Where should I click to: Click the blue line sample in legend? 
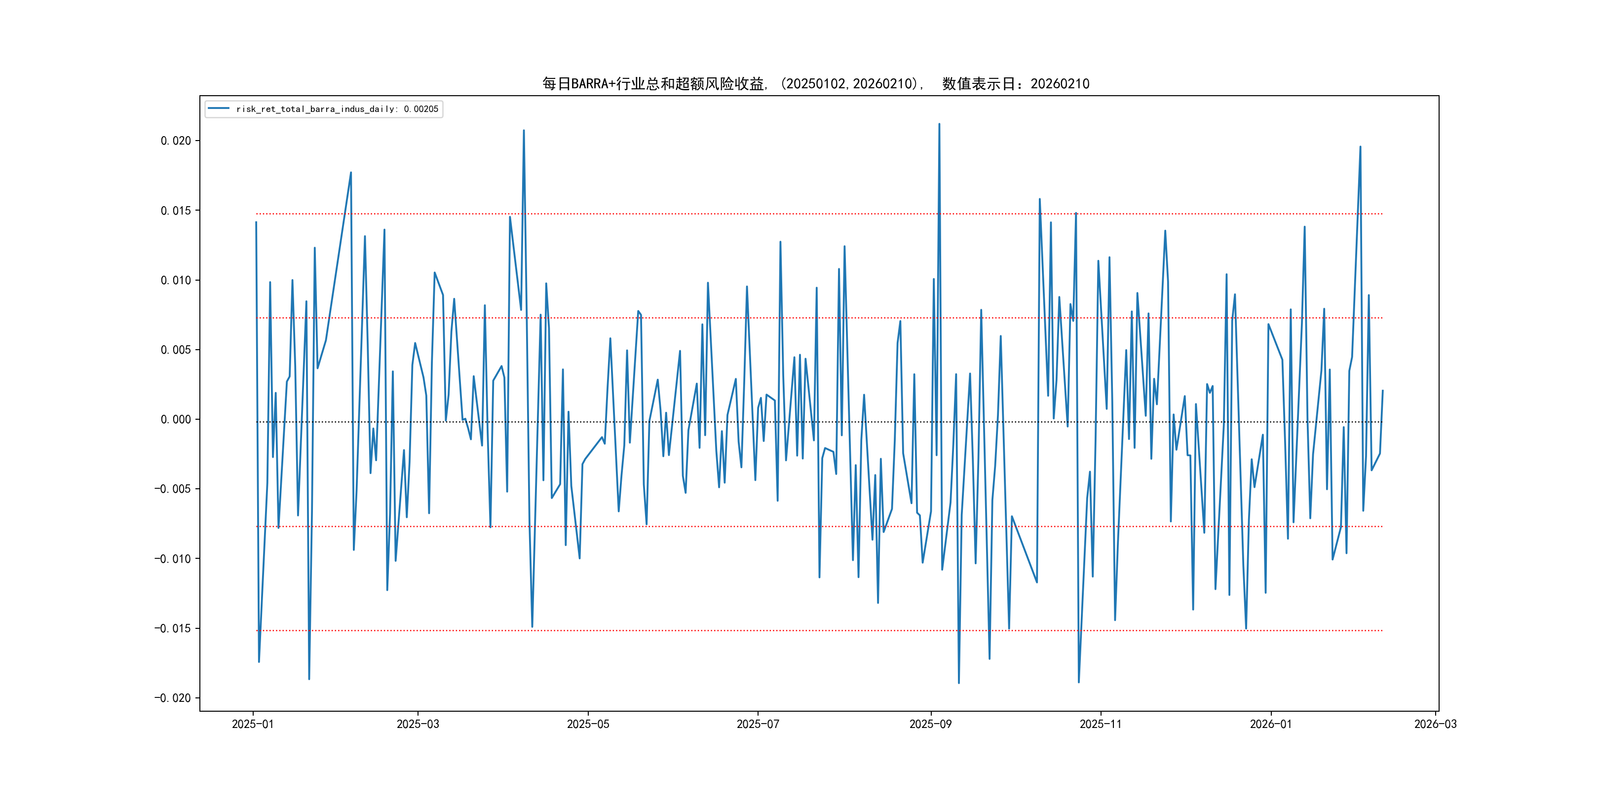[219, 109]
